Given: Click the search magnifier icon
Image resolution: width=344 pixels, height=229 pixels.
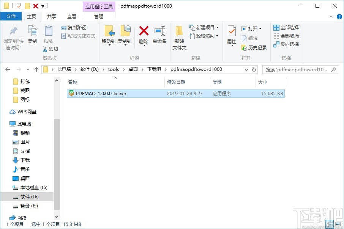Looking at the screenshot, I should (333, 69).
